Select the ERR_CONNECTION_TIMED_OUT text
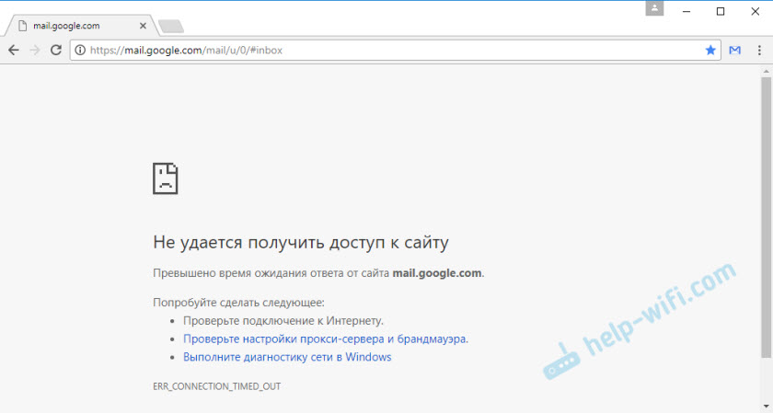Screen dimensions: 773x413 (x=216, y=386)
